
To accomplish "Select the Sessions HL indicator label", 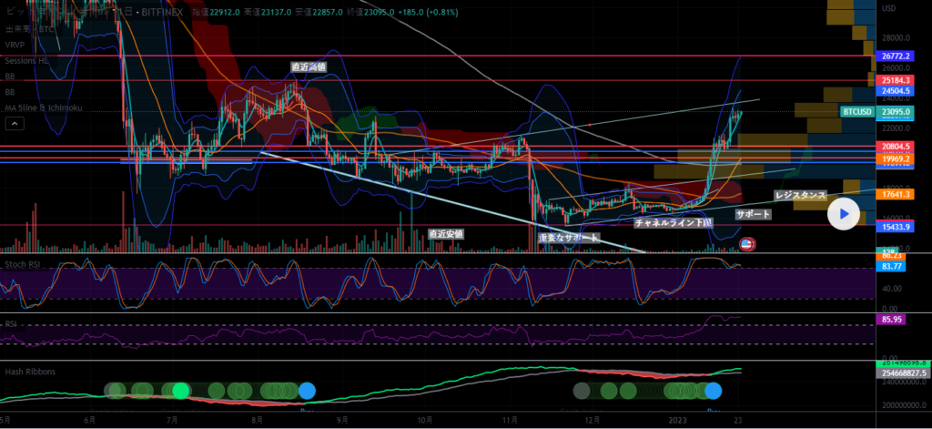I will tap(26, 60).
